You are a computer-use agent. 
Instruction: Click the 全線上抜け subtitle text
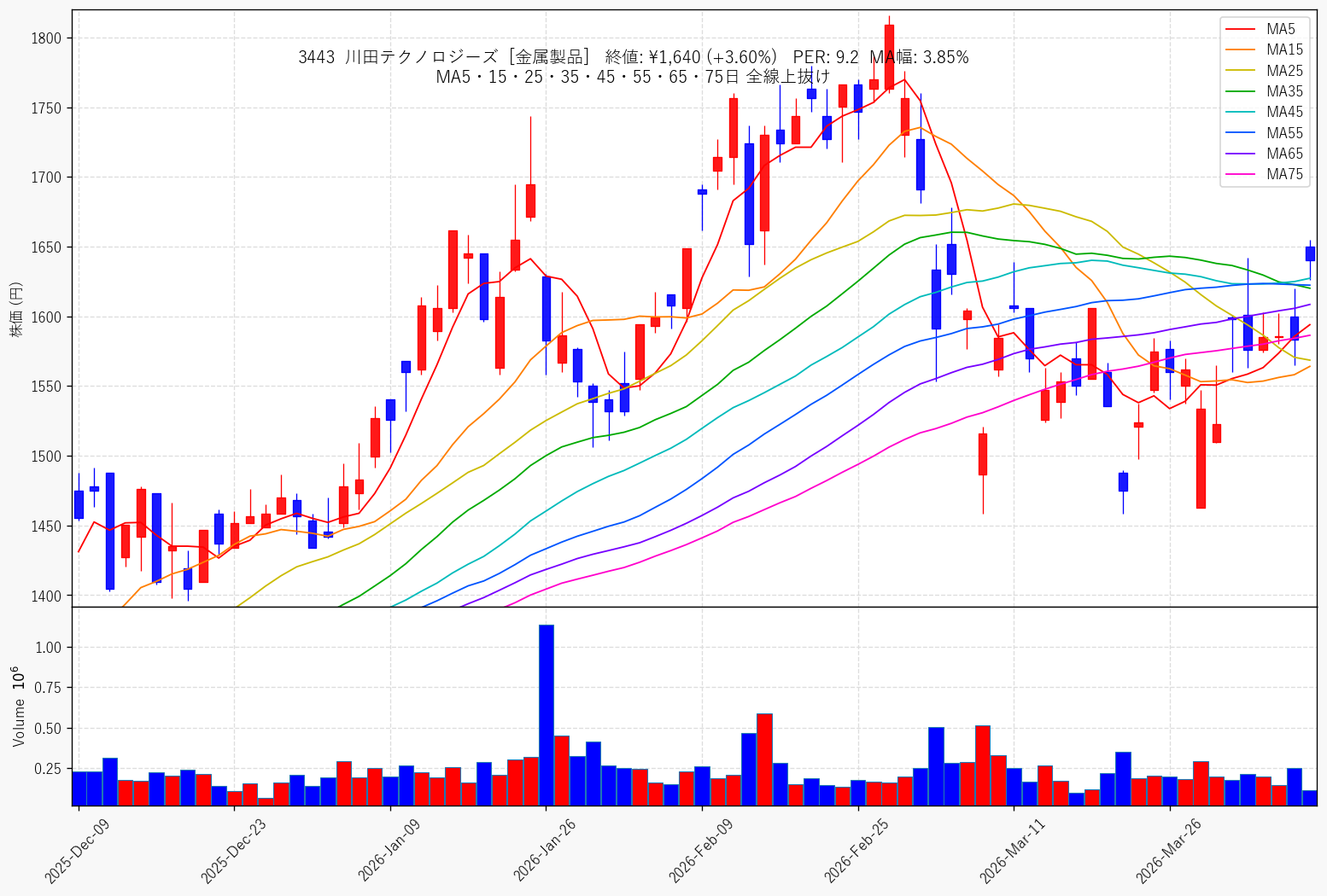[x=787, y=77]
